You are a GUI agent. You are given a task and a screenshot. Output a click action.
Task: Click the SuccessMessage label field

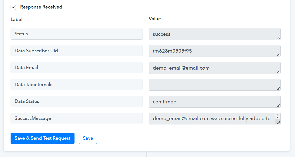coord(76,118)
